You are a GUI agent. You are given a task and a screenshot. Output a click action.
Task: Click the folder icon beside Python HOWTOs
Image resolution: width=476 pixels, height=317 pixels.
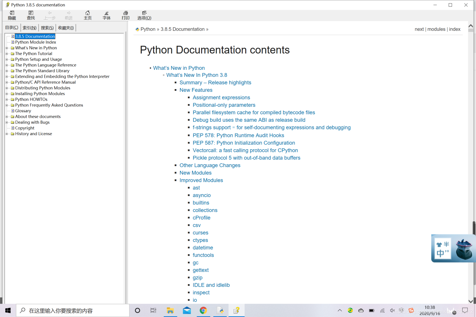13,99
